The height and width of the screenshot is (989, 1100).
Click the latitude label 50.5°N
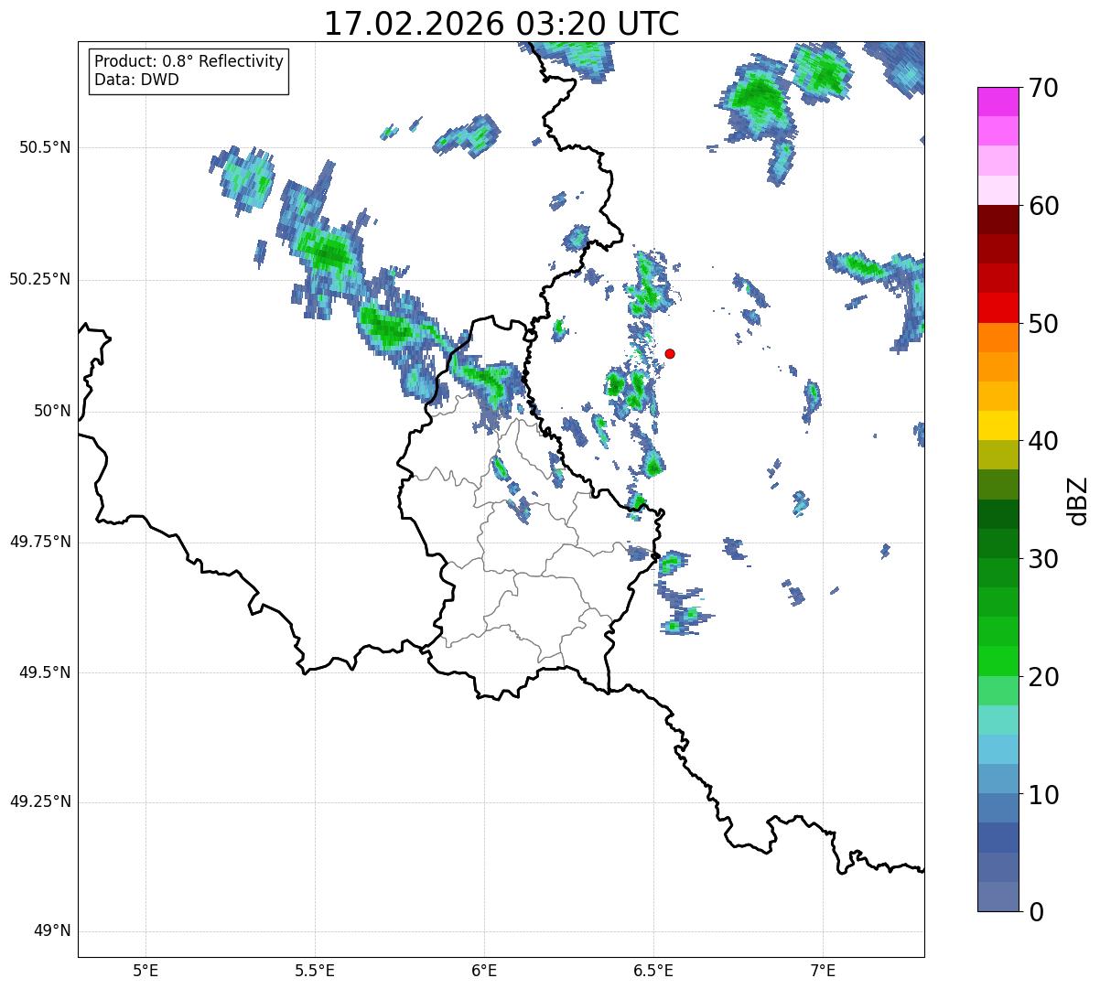click(x=44, y=147)
